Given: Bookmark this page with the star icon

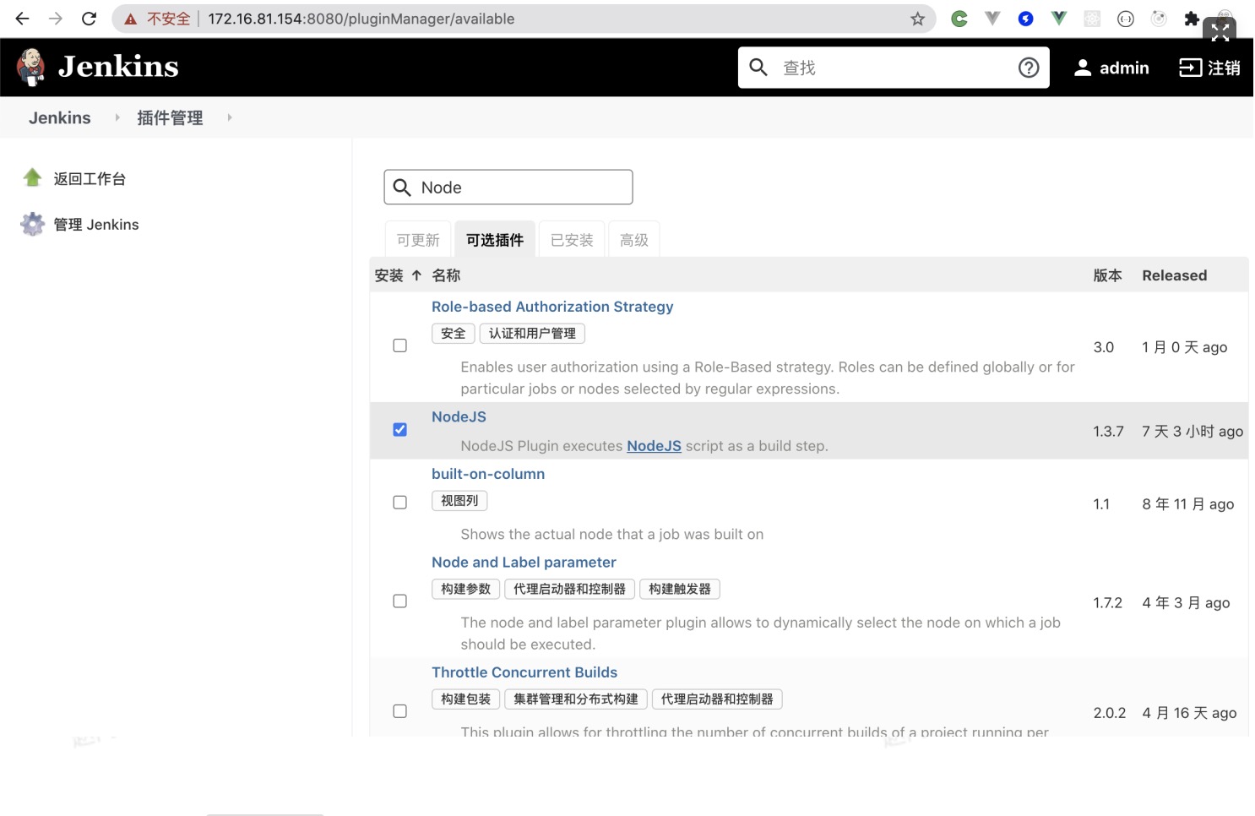Looking at the screenshot, I should (917, 19).
